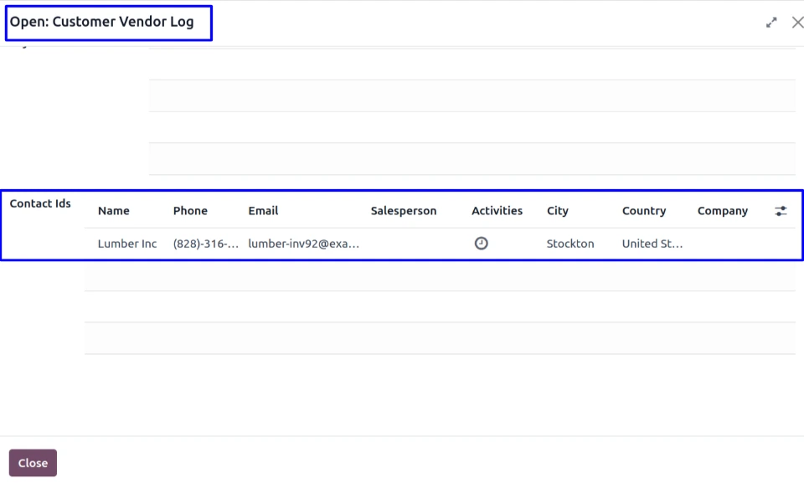Click the Country column header
Viewport: 804px width, 483px height.
tap(643, 211)
